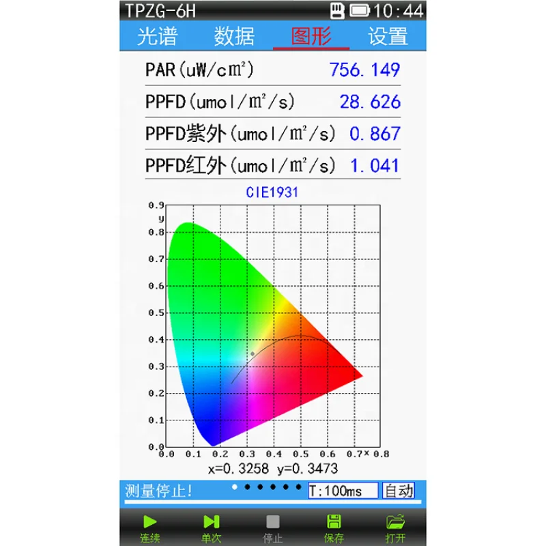Click the PPFD红外 label
Image resolution: width=546 pixels, height=546 pixels.
[x=240, y=166]
